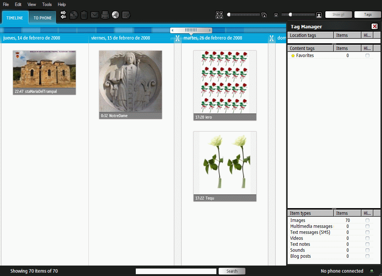Select the grid view icon near the zoom slider
The image size is (382, 276).
pyautogui.click(x=219, y=15)
